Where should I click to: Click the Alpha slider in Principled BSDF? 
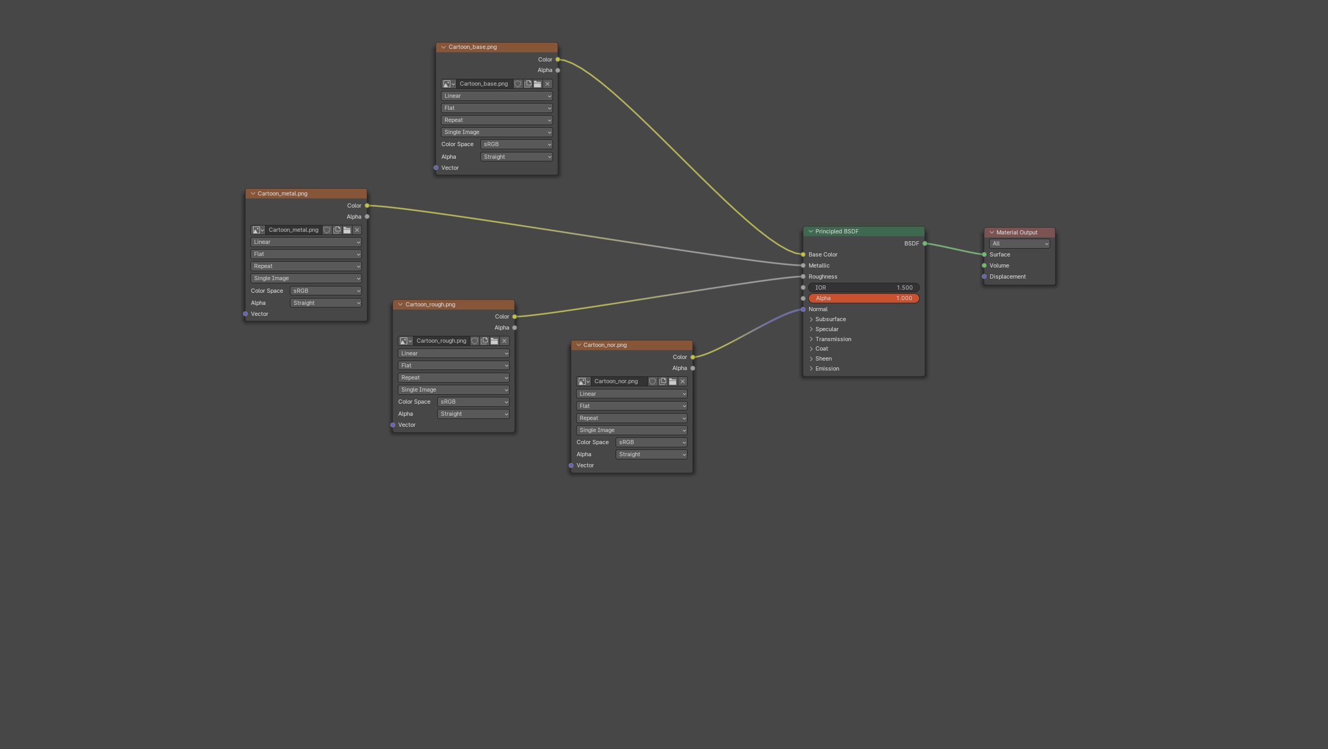click(x=863, y=299)
